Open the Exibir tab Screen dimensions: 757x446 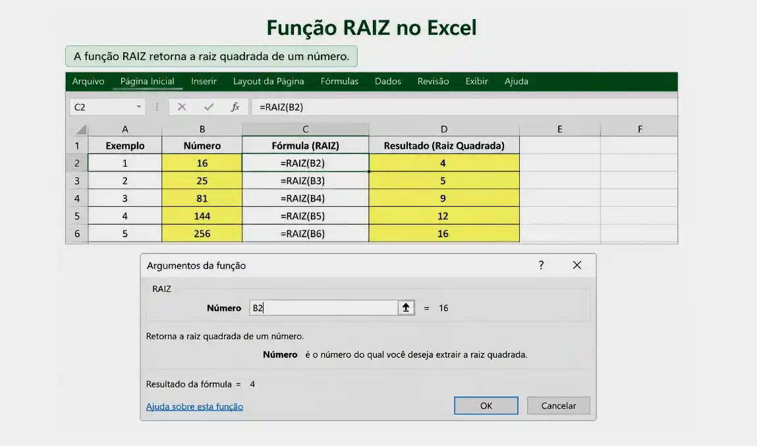coord(476,81)
